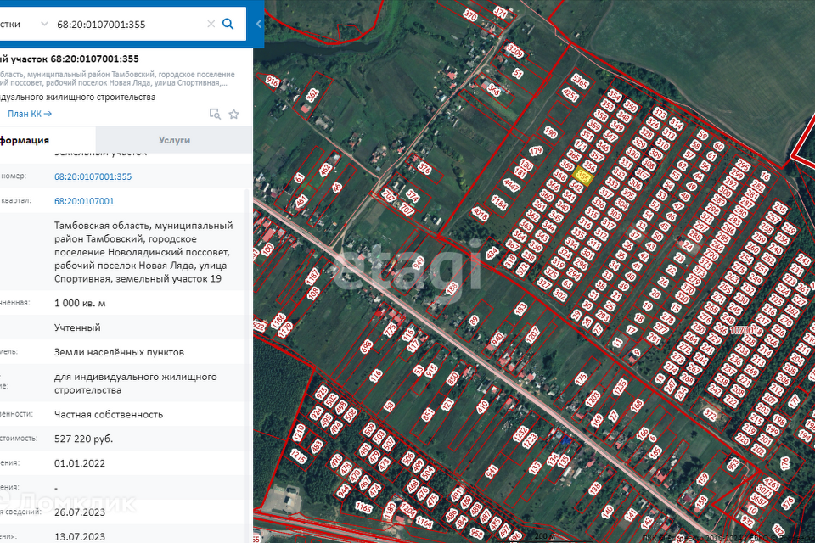
Task: Open cadastral quarter link 68:20:0107001
Action: tap(84, 201)
